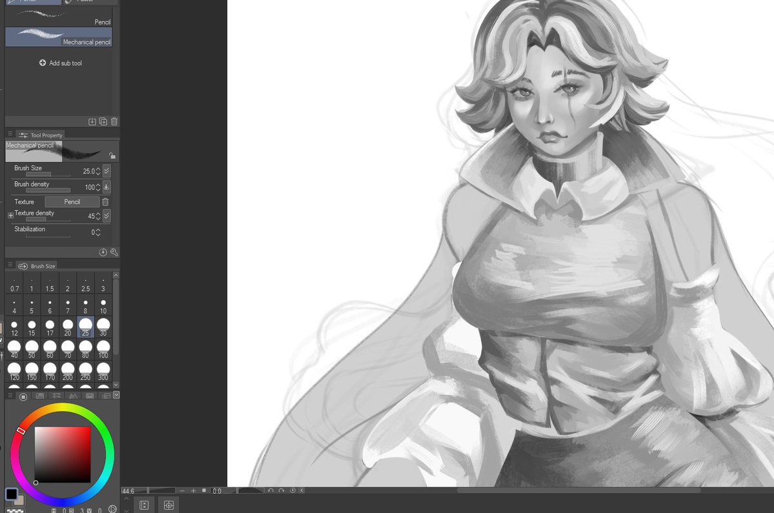Click the Texture Pencil button
This screenshot has height=513, width=774.
click(72, 202)
